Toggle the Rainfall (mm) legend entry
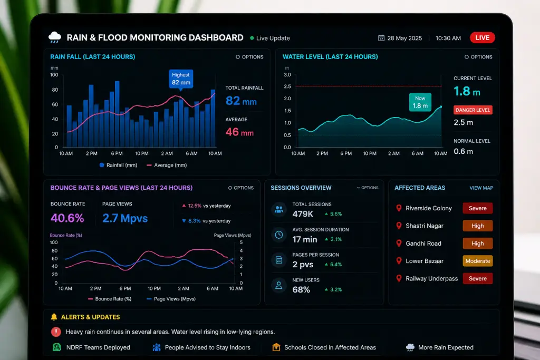Viewport: 540px width, 360px height. click(118, 165)
